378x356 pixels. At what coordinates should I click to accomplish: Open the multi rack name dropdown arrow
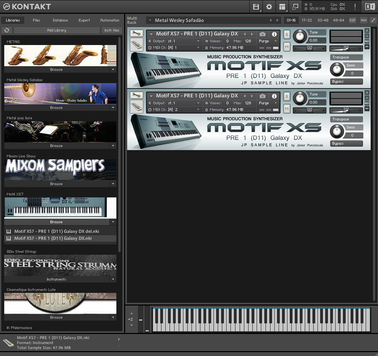pos(150,20)
